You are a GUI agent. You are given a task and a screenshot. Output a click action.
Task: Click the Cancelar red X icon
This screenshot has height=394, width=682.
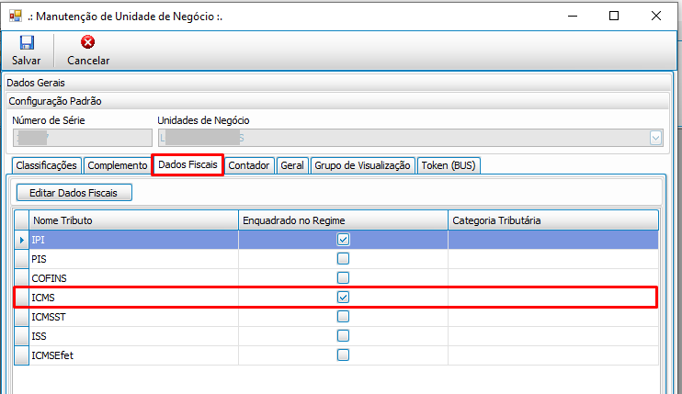tap(88, 42)
